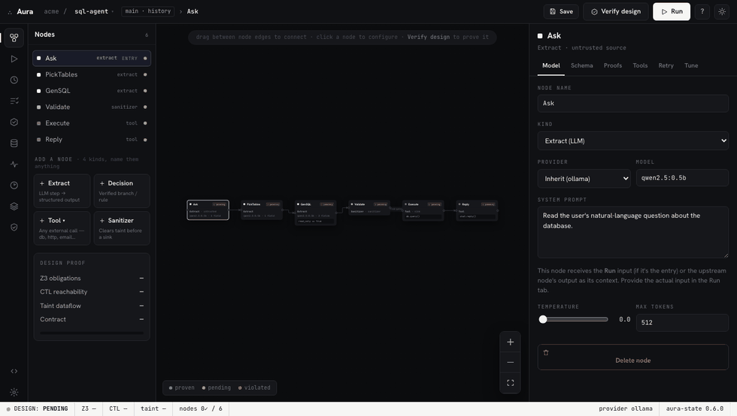
Task: Delete the current node
Action: (633, 357)
